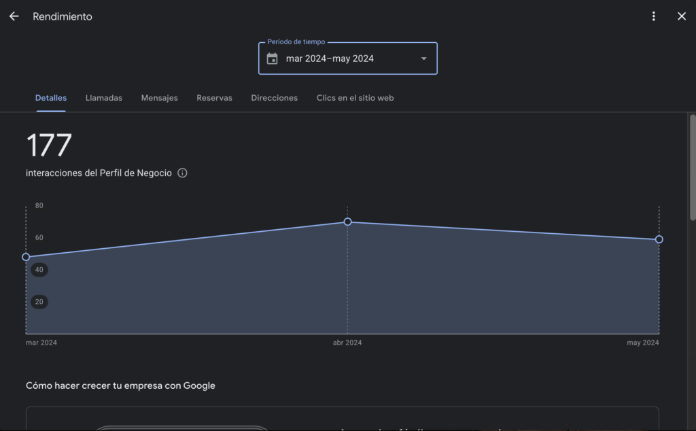The image size is (696, 431).
Task: Click the 40 label on the chart axis
Action: (39, 270)
